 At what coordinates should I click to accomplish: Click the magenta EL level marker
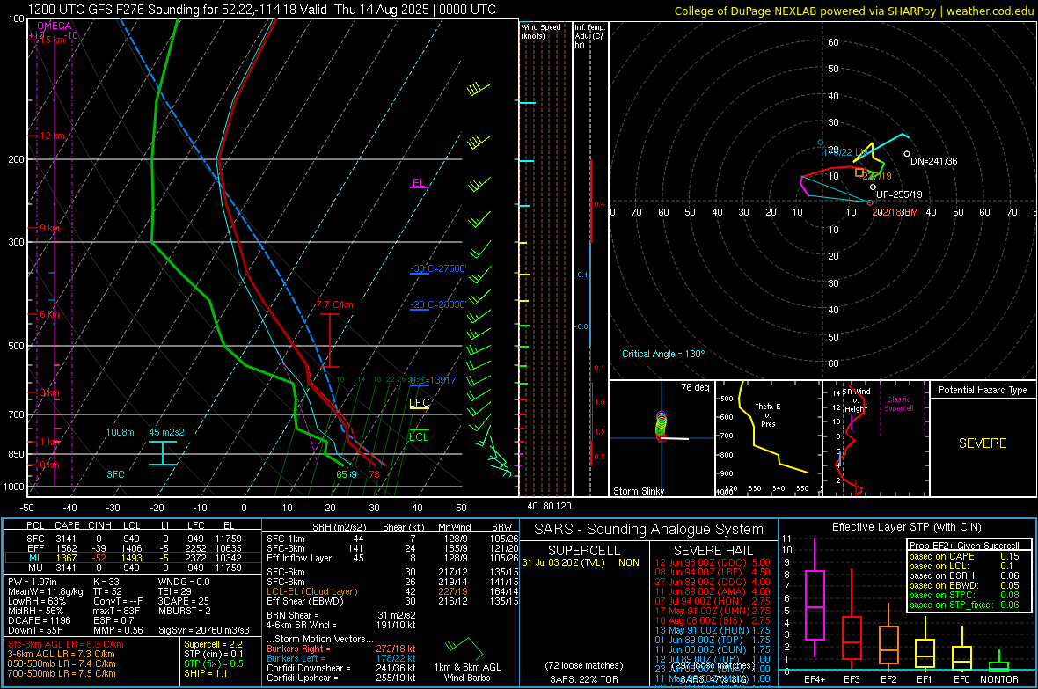[x=419, y=184]
